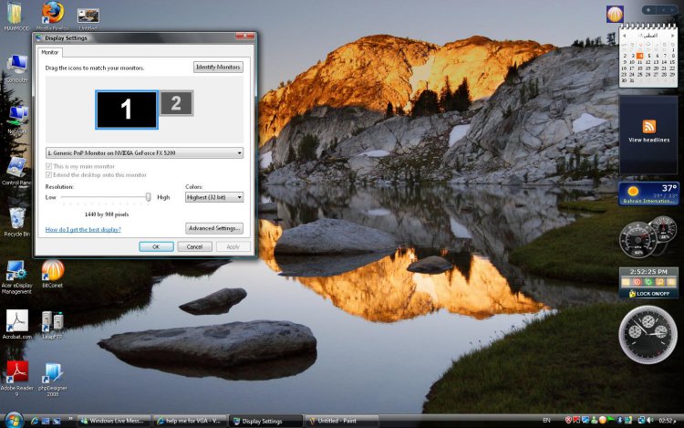Launch Acer eDisplay Management shortcut
Viewport: 684px width, 428px height.
(16, 277)
